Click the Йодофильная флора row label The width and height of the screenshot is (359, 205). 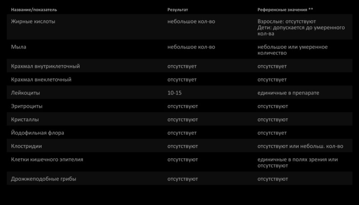tap(38, 133)
